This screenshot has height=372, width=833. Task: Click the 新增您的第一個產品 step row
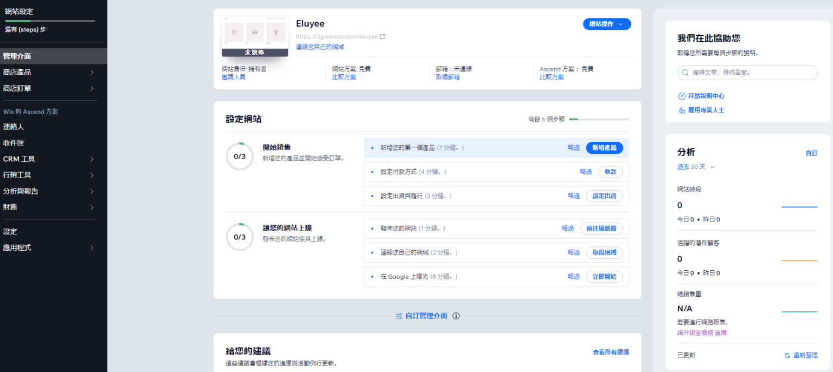496,148
